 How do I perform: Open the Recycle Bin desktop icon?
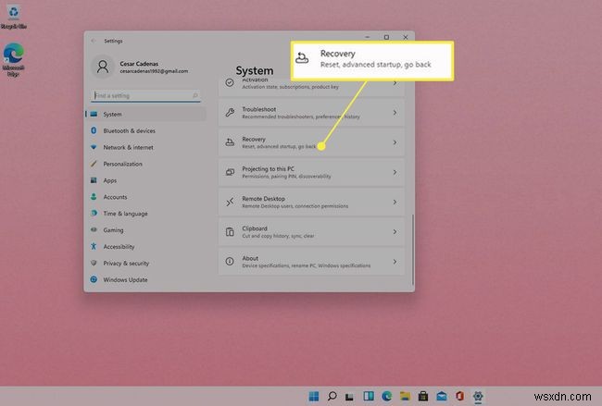click(x=14, y=16)
